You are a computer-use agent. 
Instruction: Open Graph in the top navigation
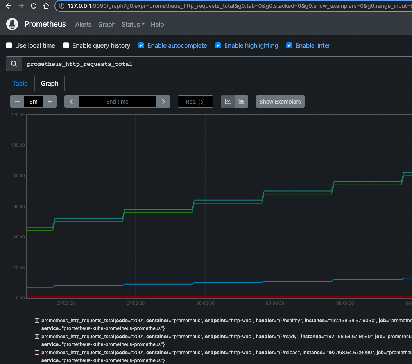tap(107, 25)
